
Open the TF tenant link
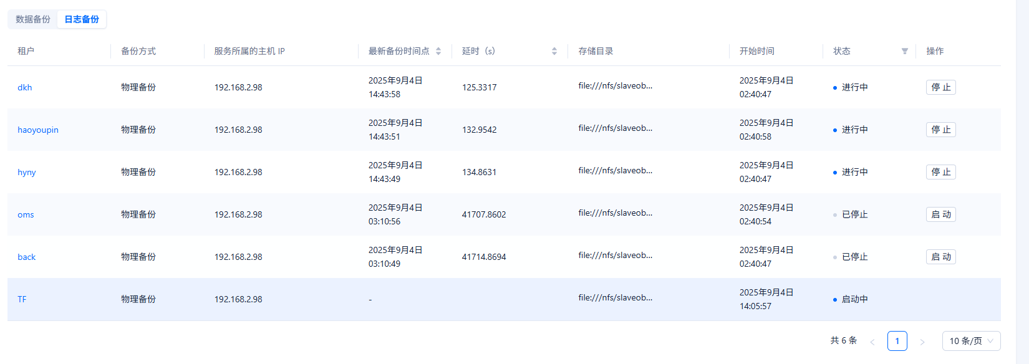tap(22, 299)
